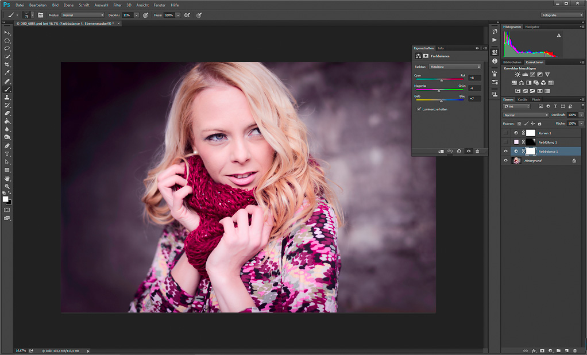587x355 pixels.
Task: Lock layer position icon in Fixieren
Action: [x=532, y=124]
